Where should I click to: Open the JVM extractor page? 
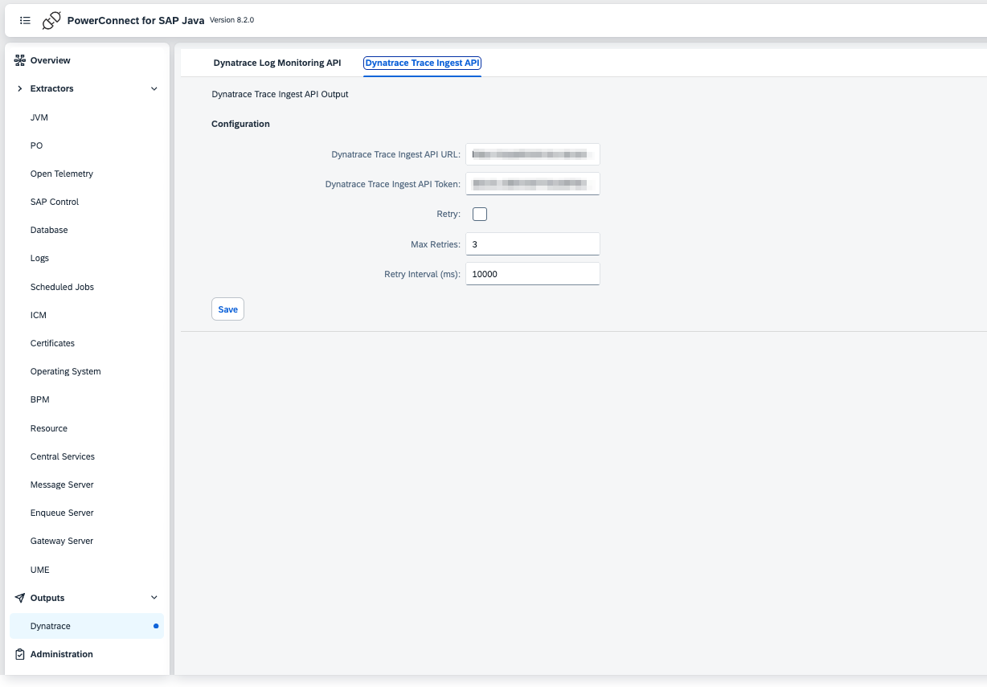pyautogui.click(x=39, y=117)
